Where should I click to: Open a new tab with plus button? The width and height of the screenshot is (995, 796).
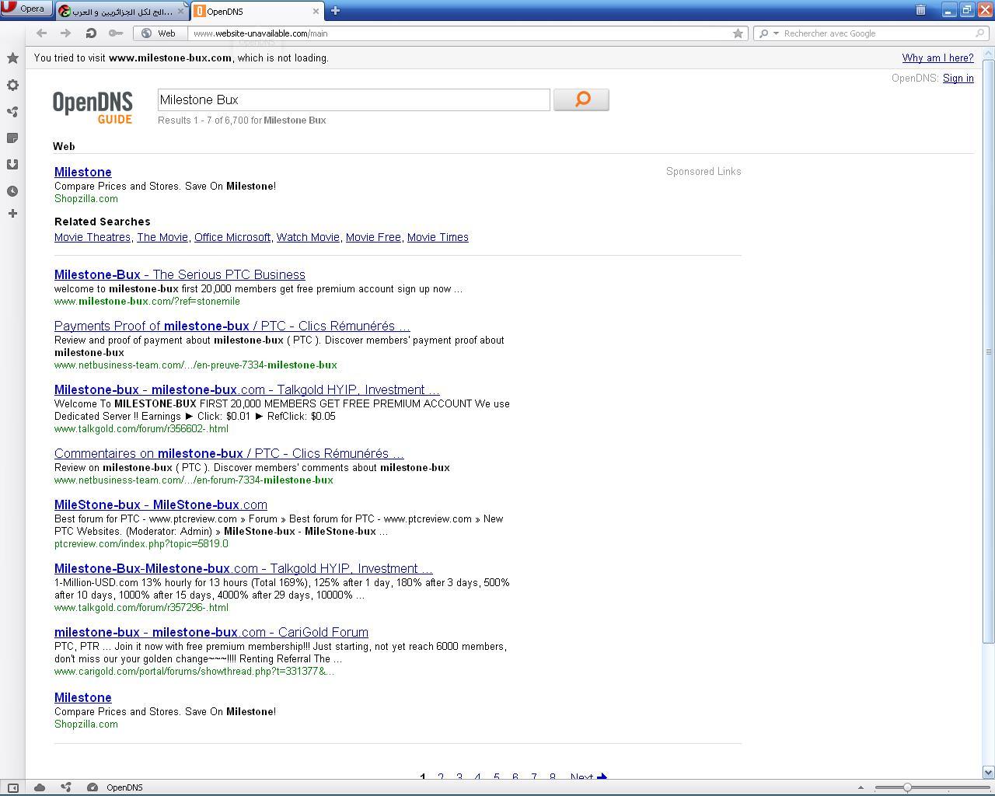(x=335, y=11)
